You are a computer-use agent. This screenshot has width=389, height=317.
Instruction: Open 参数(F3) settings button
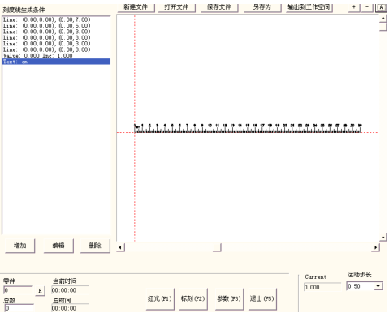tap(229, 298)
